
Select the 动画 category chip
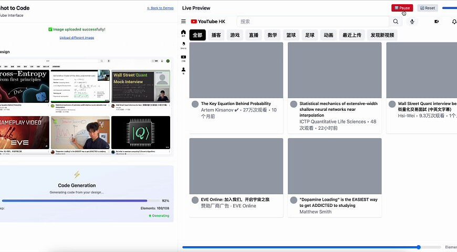328,35
